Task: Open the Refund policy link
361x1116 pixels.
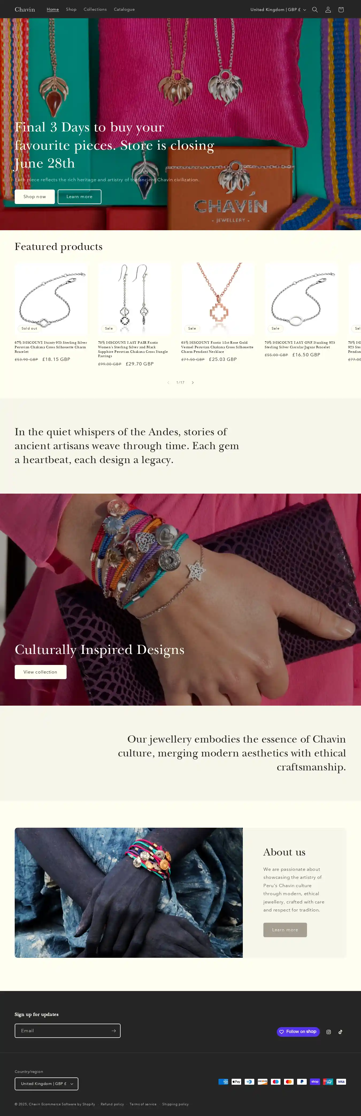Action: pos(112,1104)
